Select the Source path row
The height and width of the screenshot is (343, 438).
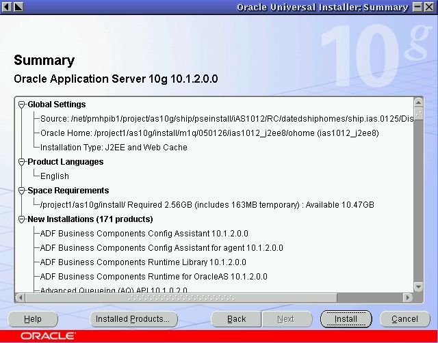[x=227, y=119]
